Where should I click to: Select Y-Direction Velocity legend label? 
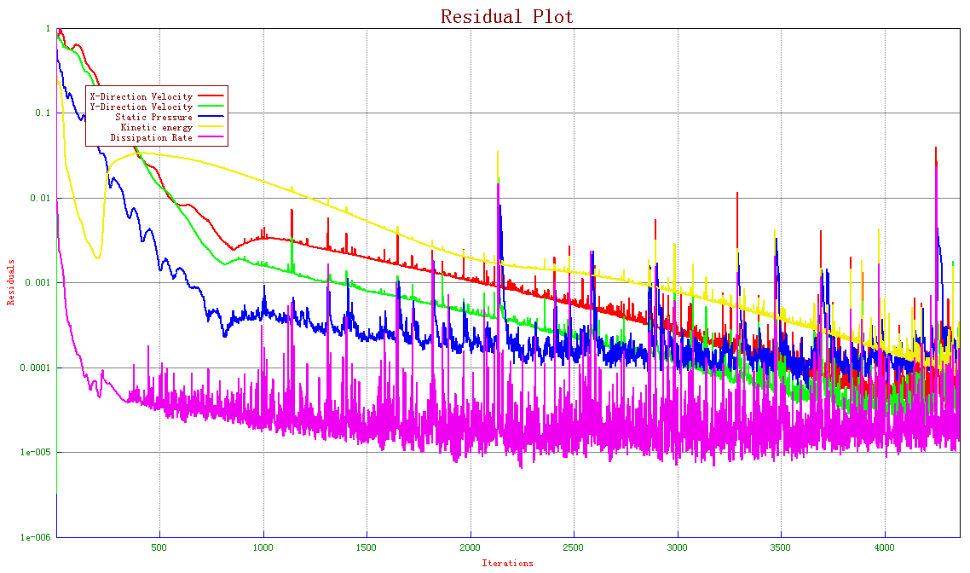coord(141,107)
